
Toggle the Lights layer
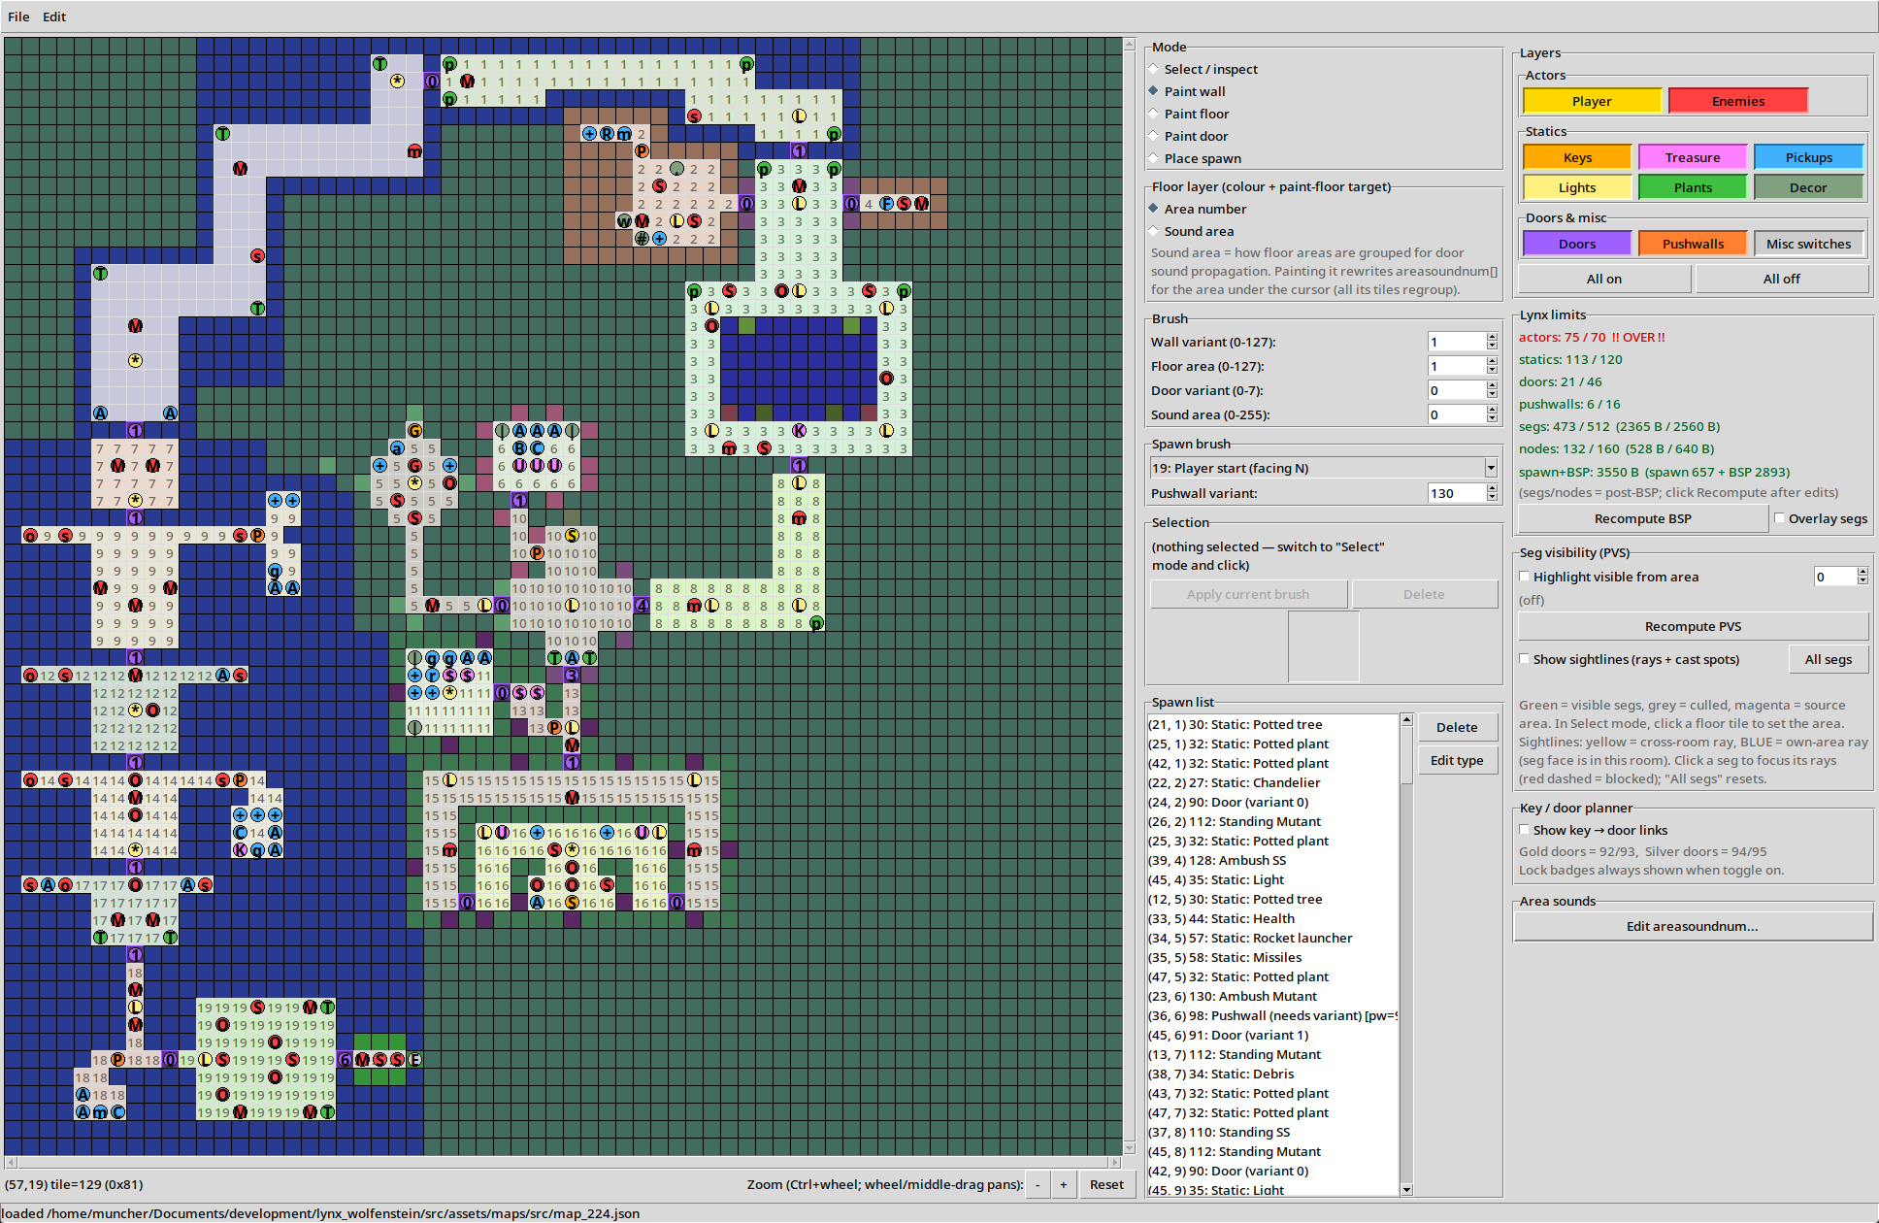(x=1577, y=187)
